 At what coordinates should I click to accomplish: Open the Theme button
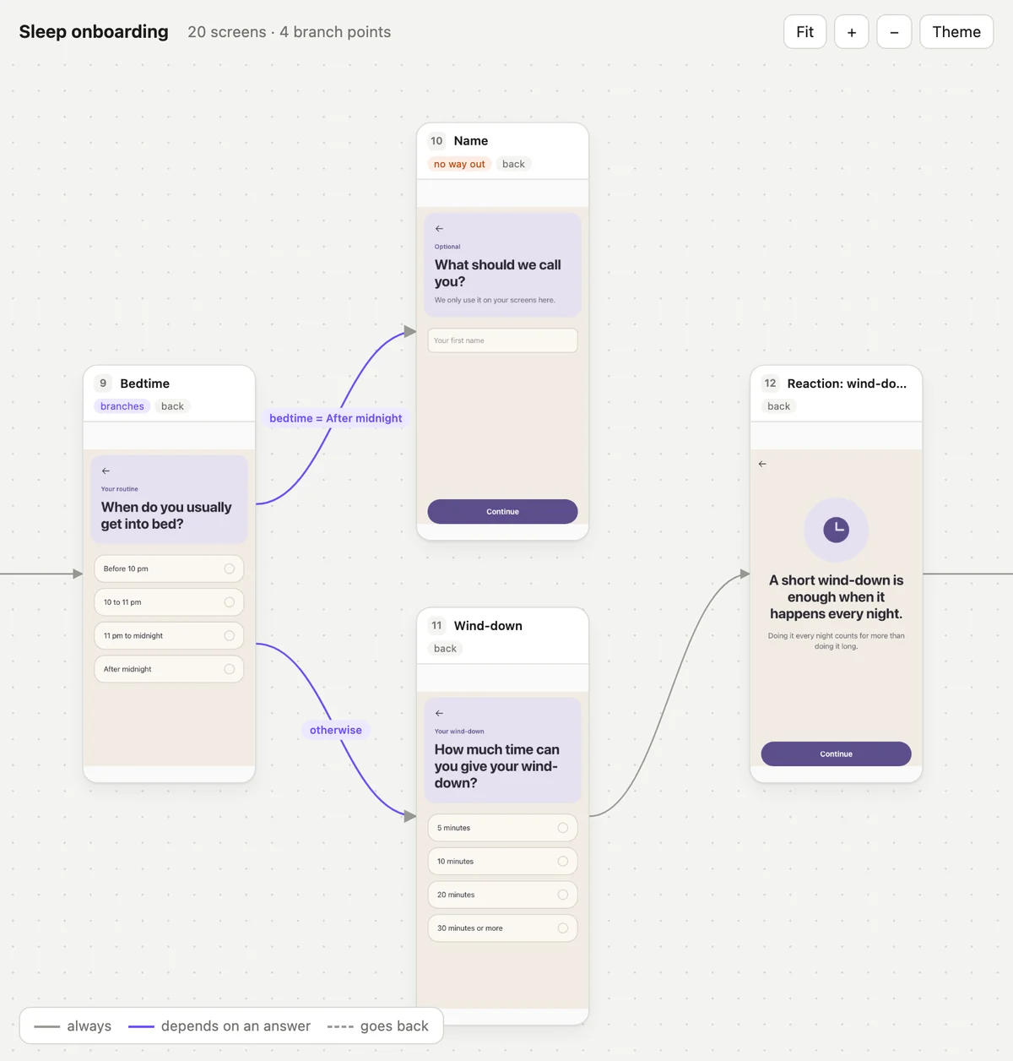pos(956,32)
